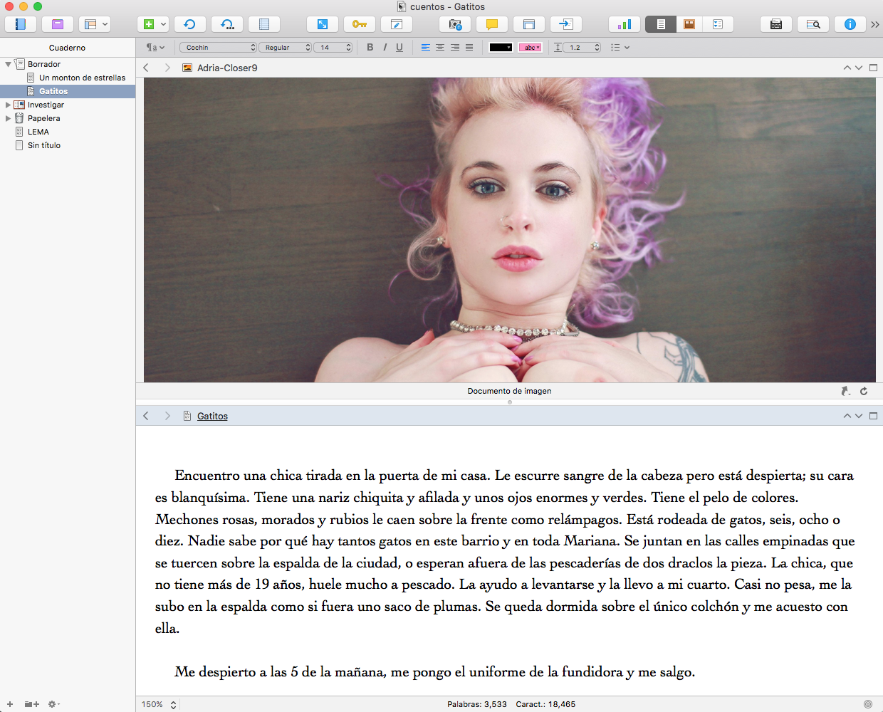
Task: Add new item with plus button
Action: (10, 704)
